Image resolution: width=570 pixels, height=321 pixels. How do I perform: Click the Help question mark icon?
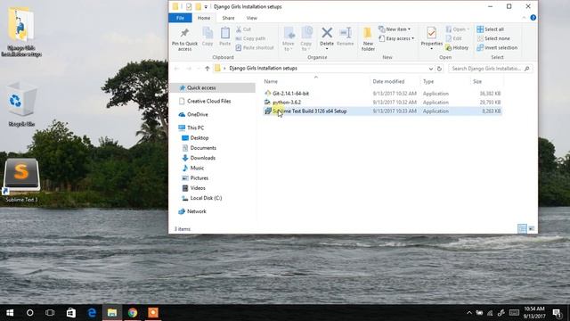[x=533, y=18]
